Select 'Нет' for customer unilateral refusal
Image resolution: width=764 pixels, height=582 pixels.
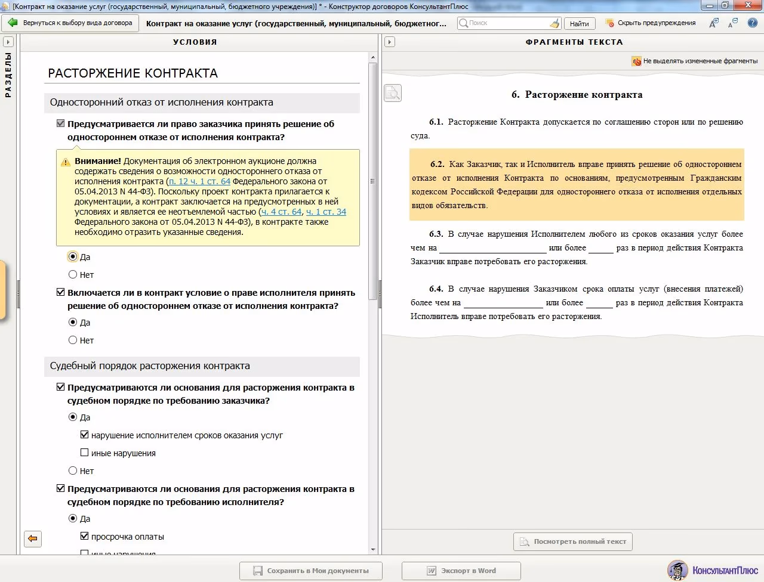pyautogui.click(x=73, y=275)
